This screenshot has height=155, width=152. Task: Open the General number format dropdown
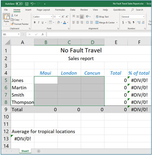(144, 17)
